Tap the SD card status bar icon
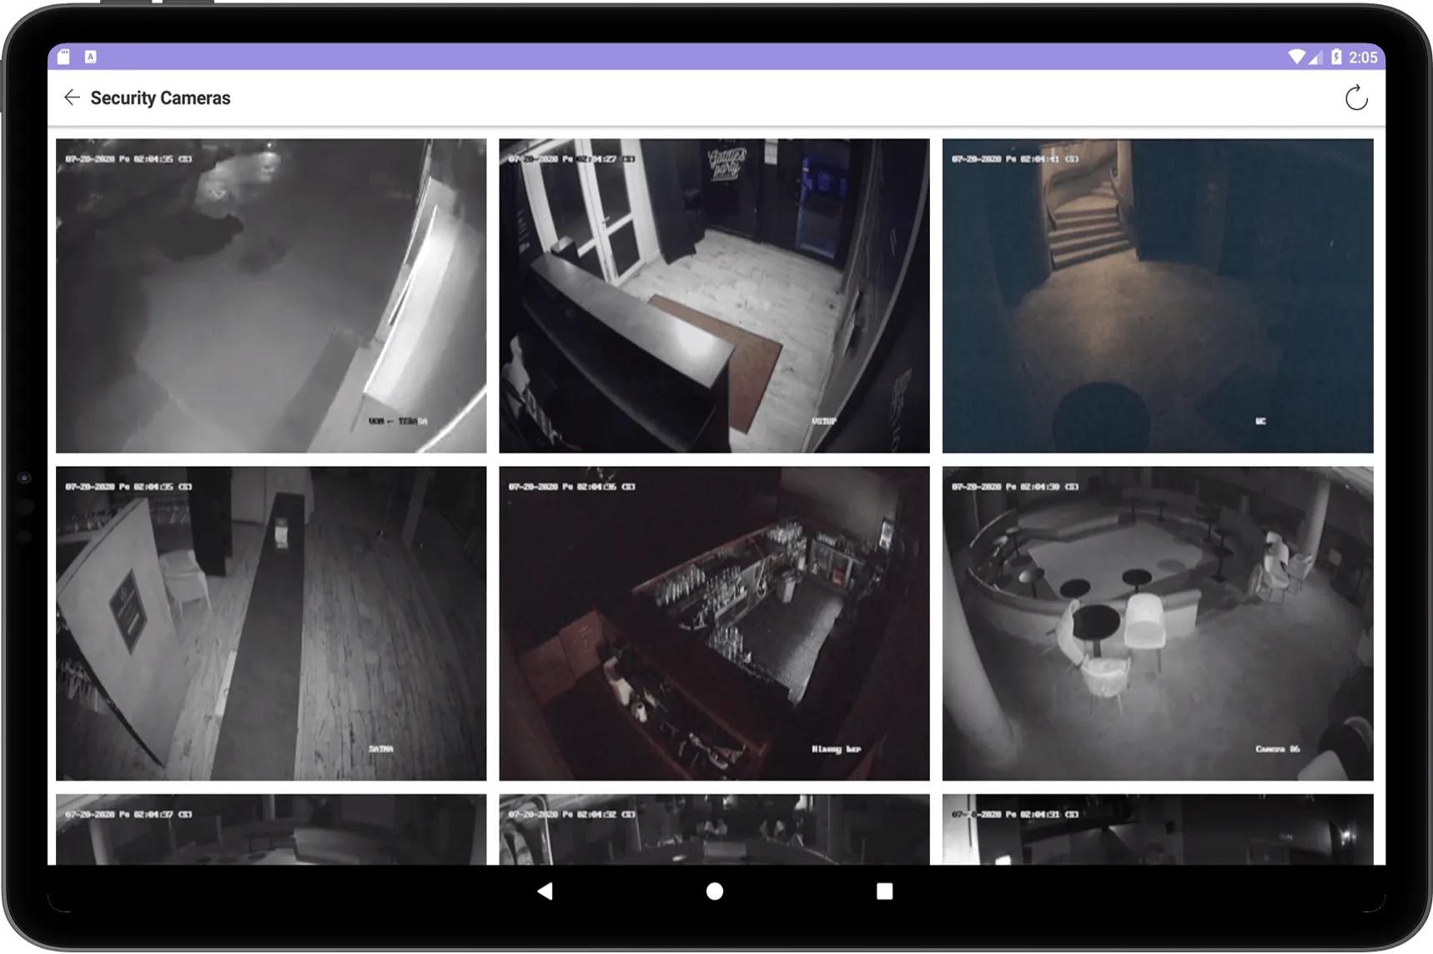 pos(64,57)
